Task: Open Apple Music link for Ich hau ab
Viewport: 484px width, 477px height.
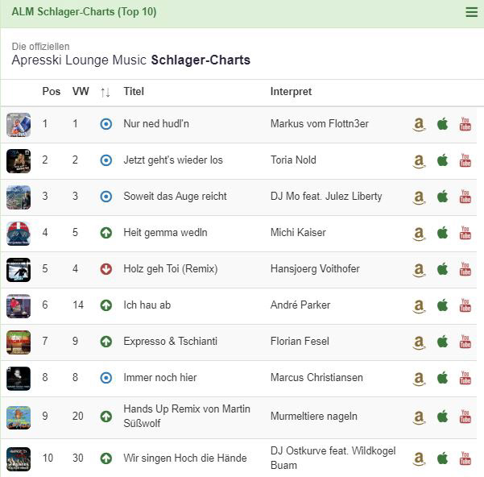Action: pyautogui.click(x=442, y=305)
